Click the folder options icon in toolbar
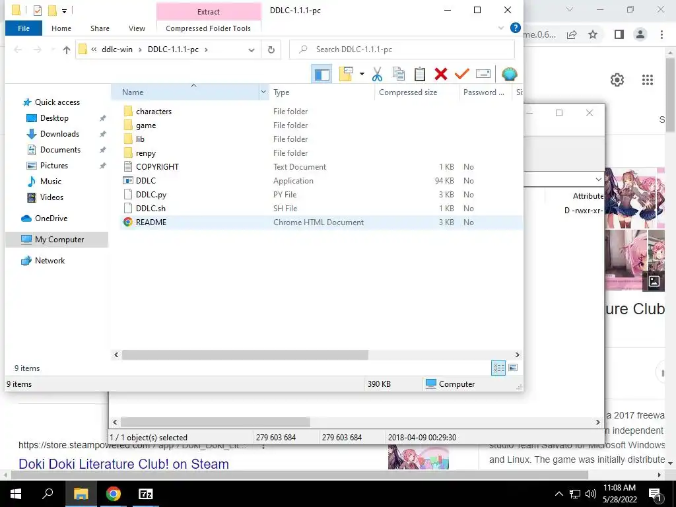This screenshot has height=507, width=676. tap(346, 74)
